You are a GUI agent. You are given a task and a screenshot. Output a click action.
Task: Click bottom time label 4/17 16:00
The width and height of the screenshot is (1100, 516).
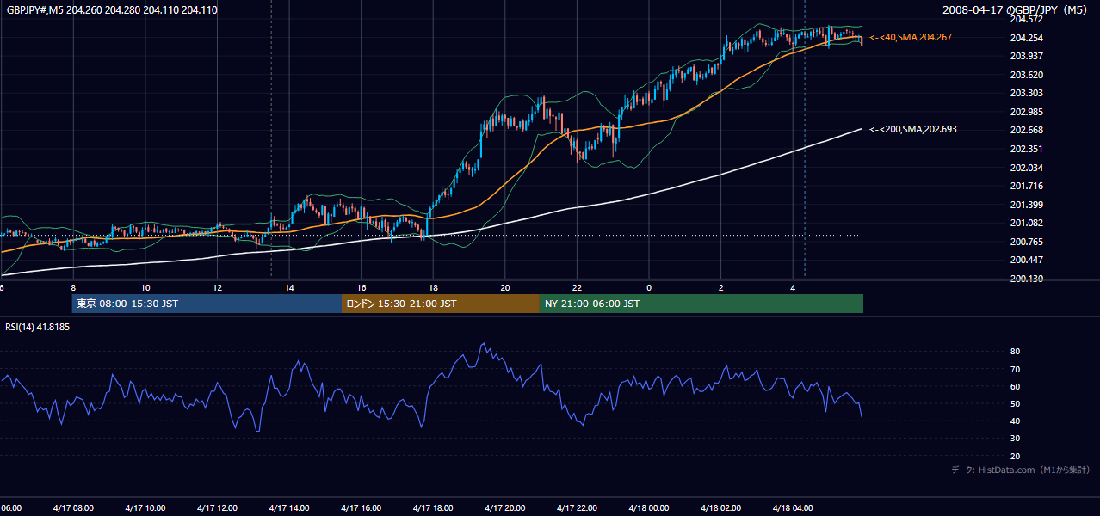(x=361, y=507)
